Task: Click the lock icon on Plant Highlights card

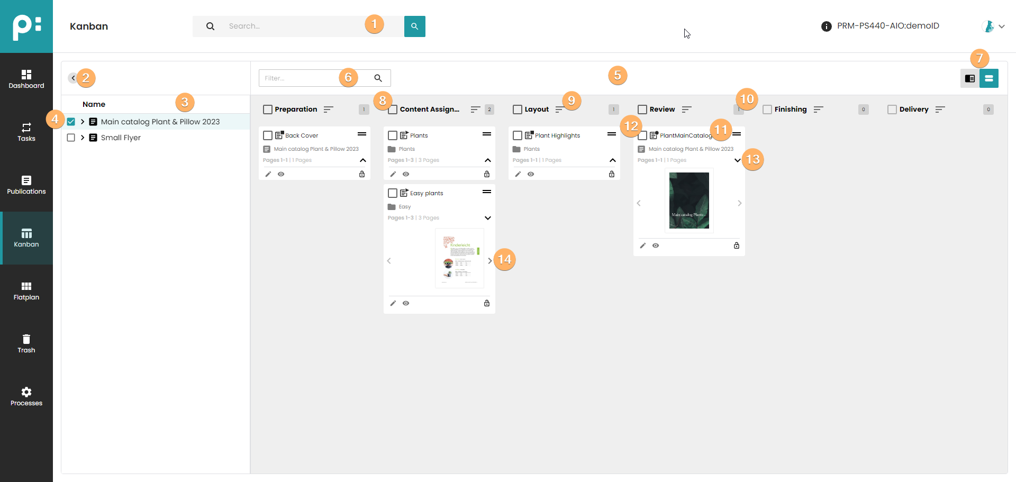Action: (611, 174)
